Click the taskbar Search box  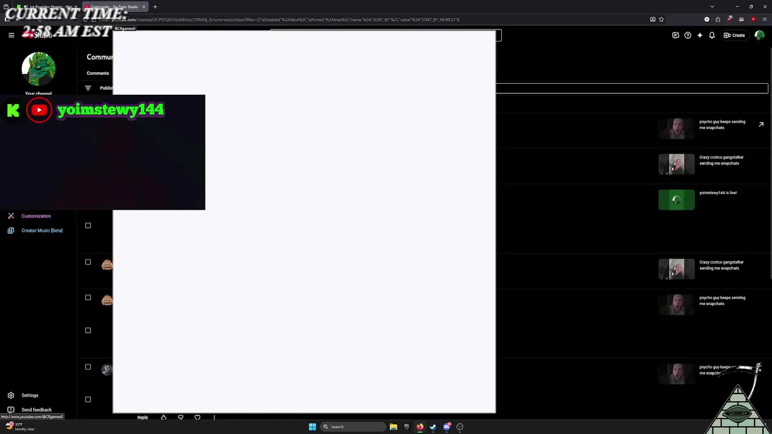coord(353,427)
